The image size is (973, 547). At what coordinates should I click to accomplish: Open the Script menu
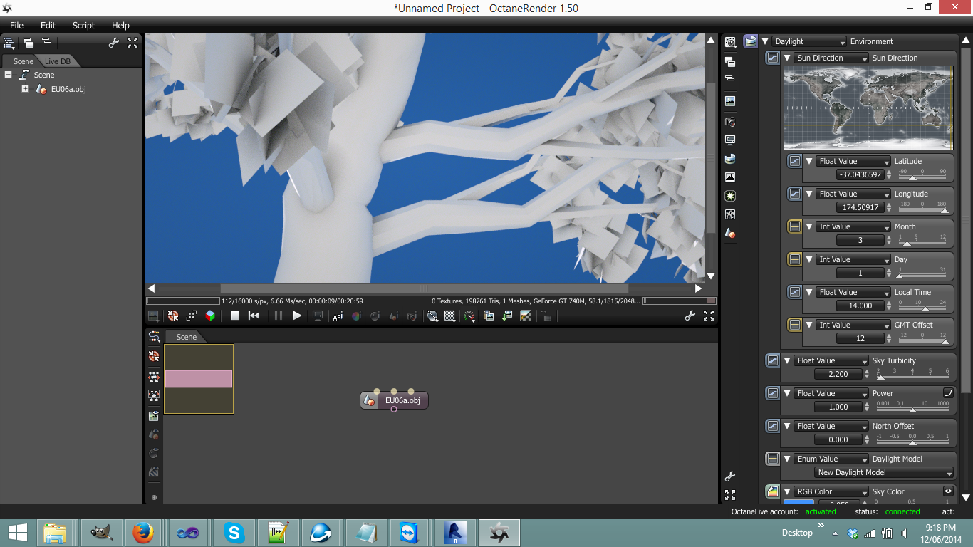pyautogui.click(x=83, y=26)
